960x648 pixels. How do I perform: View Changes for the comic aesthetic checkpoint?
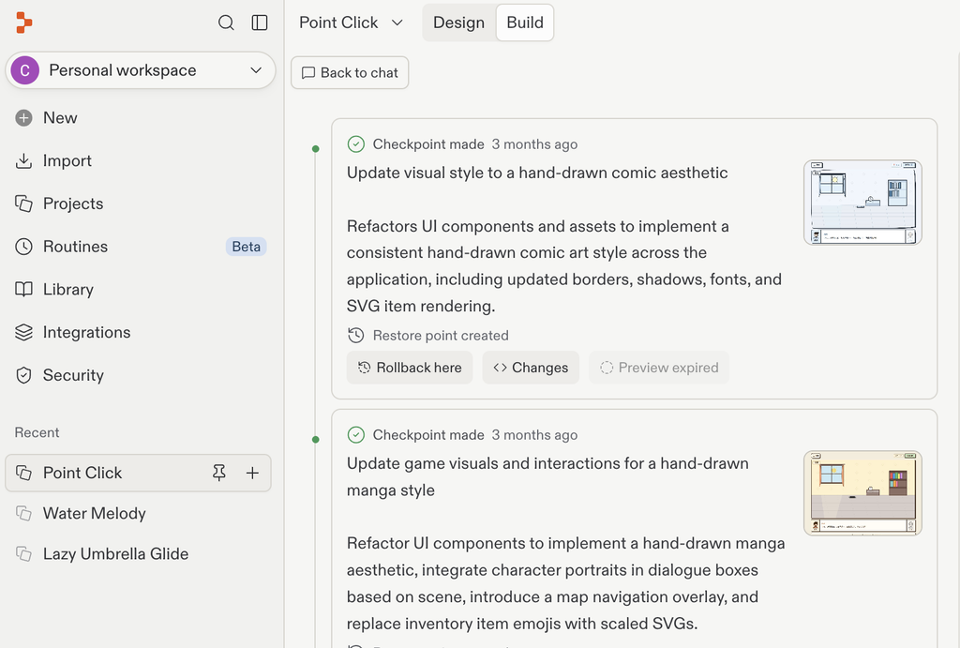531,368
